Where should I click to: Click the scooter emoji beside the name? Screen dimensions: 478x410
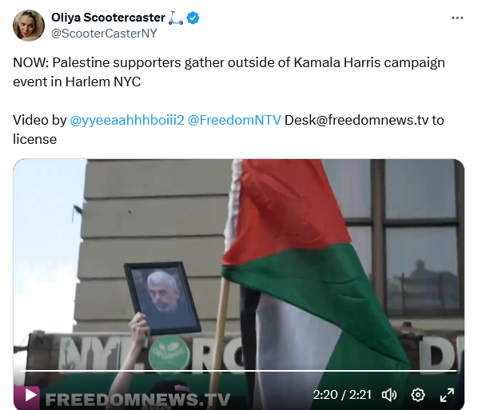(x=176, y=18)
